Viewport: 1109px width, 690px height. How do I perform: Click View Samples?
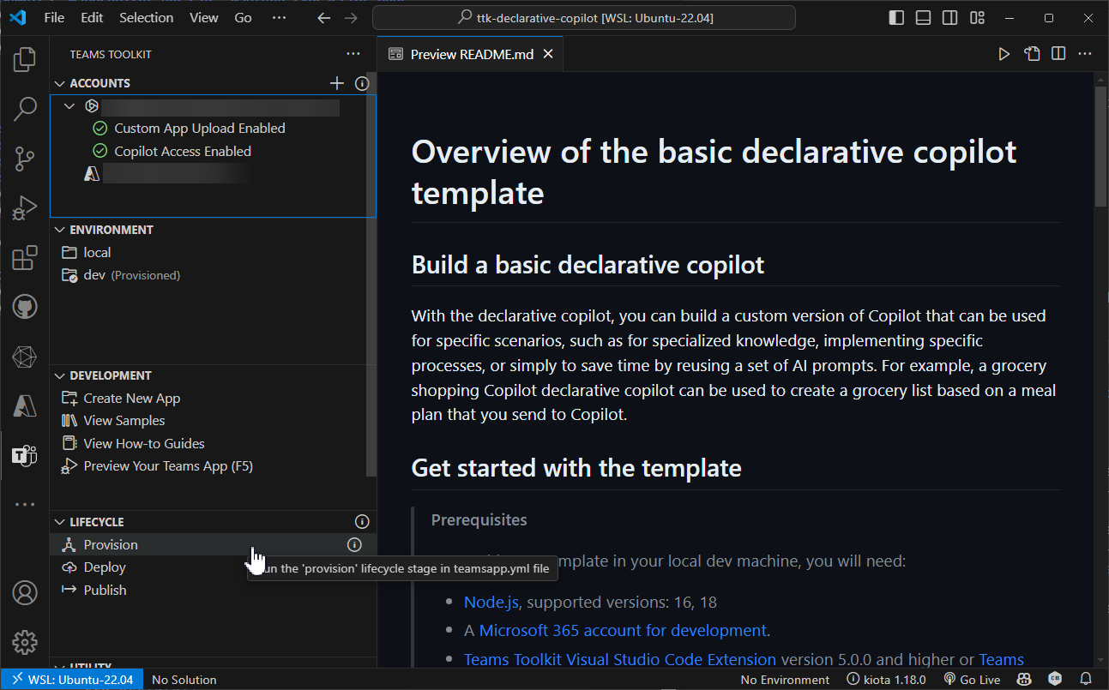click(213, 421)
